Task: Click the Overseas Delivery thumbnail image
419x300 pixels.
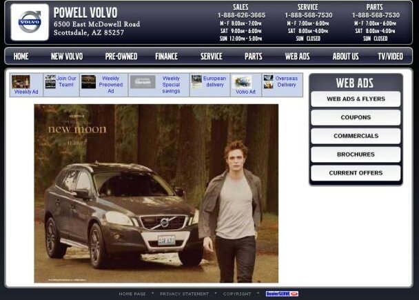Action: coord(268,81)
